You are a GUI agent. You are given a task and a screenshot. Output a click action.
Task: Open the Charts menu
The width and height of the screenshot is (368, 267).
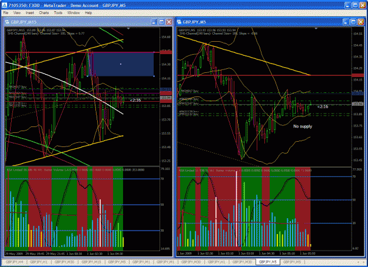(44, 13)
